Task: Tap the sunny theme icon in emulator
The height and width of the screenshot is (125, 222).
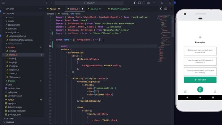Action: 200,37
